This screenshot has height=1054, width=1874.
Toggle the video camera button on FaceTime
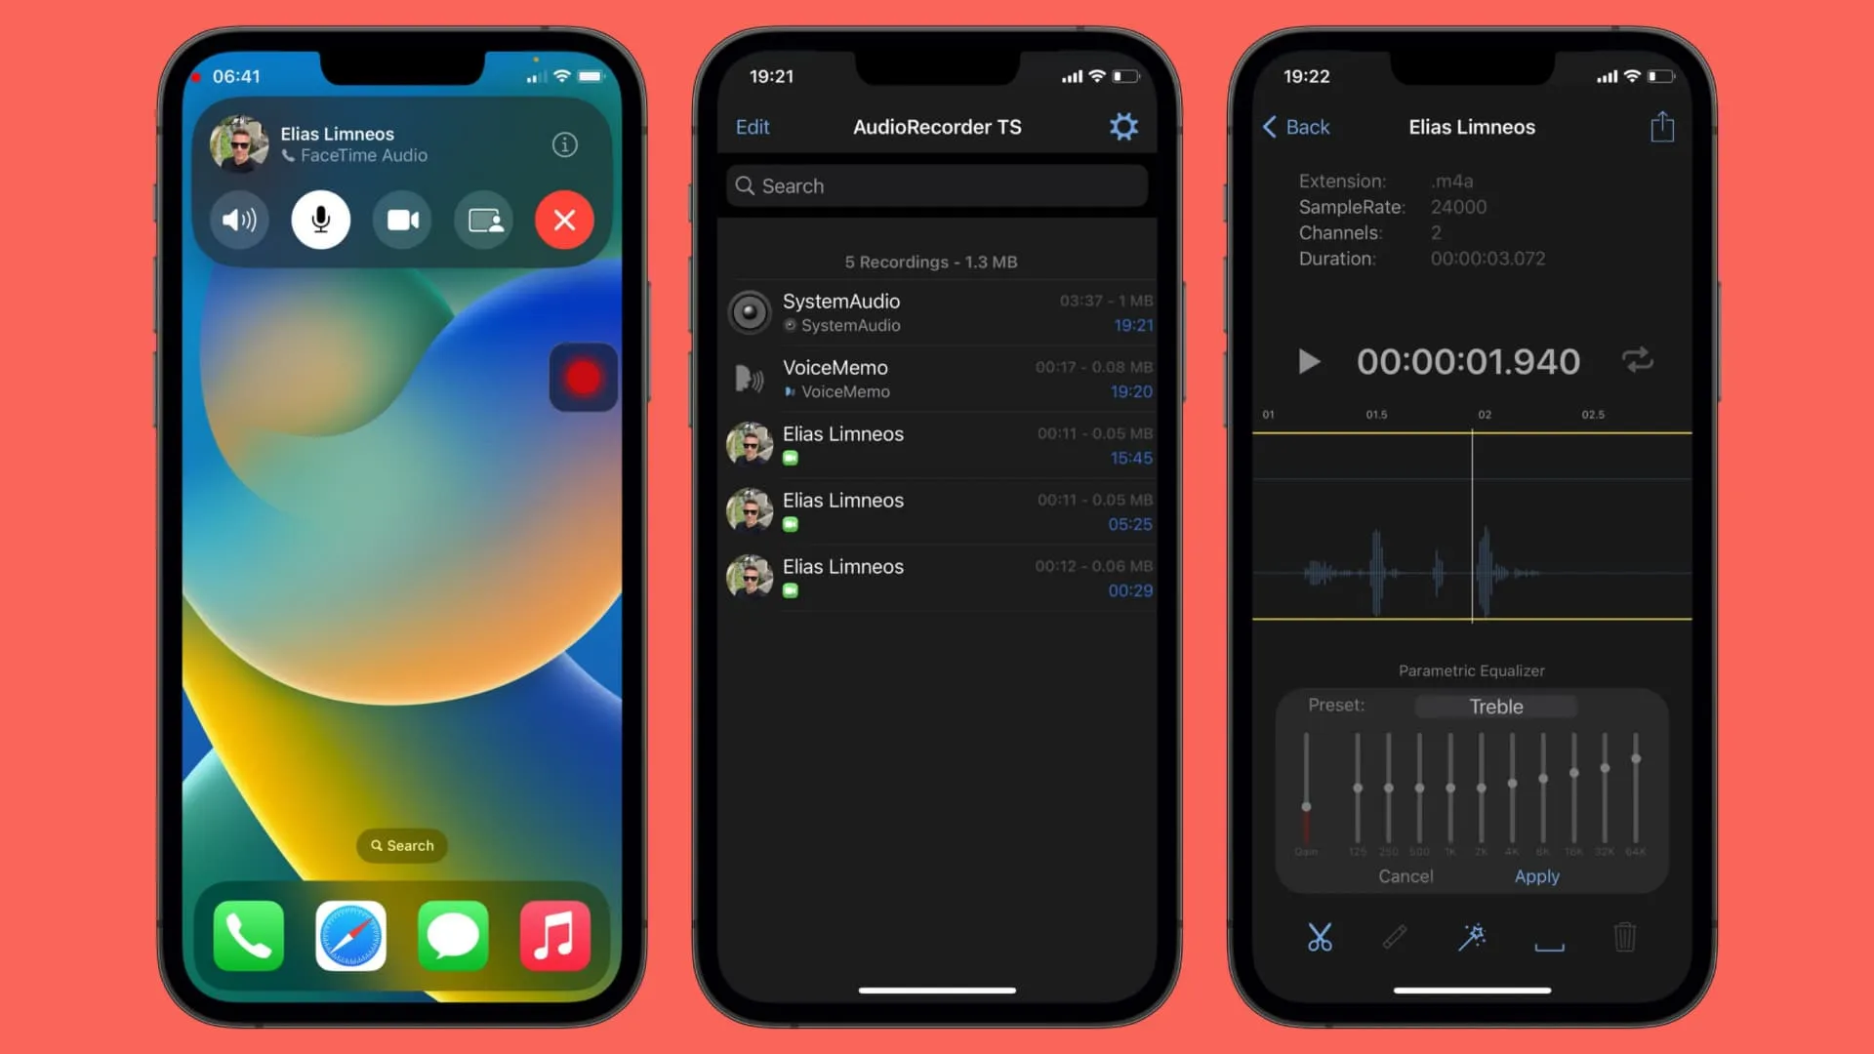coord(401,219)
